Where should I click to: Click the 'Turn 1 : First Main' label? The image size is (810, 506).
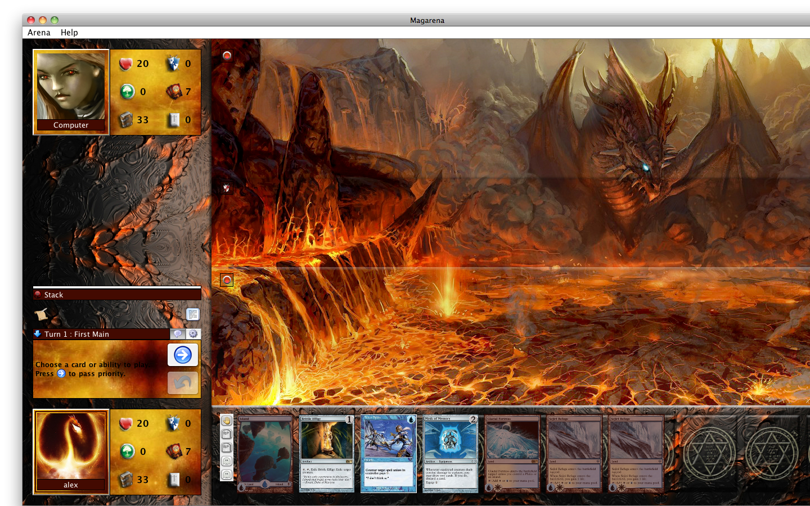point(76,334)
